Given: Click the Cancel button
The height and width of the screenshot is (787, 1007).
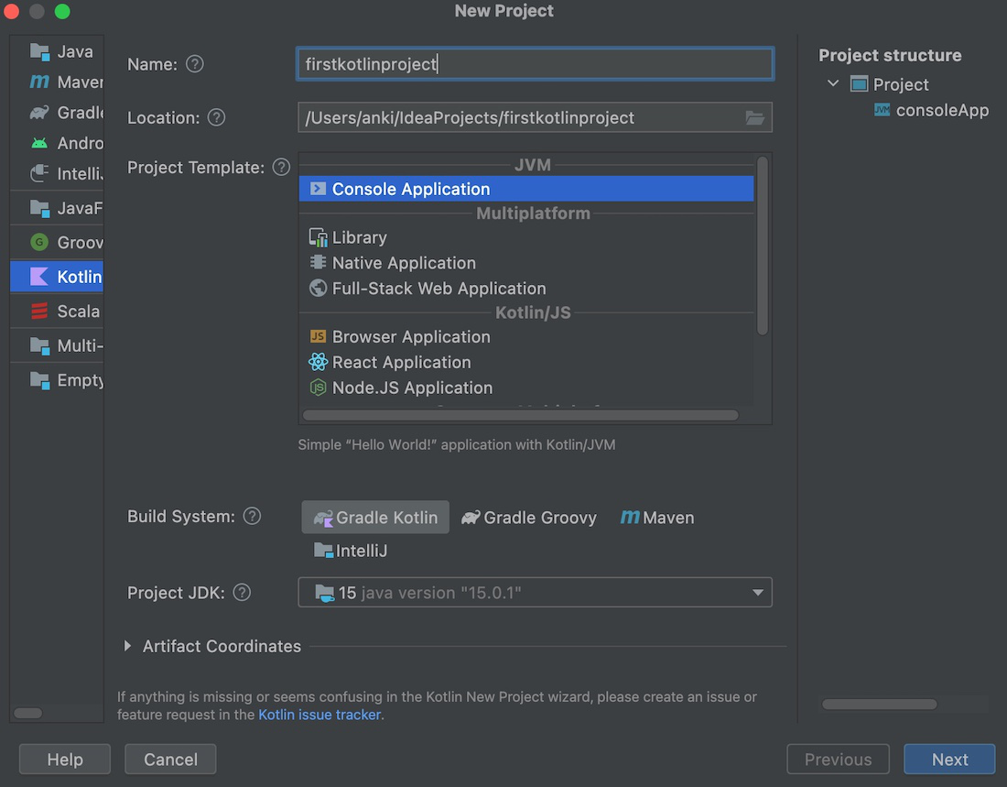Looking at the screenshot, I should coord(170,760).
